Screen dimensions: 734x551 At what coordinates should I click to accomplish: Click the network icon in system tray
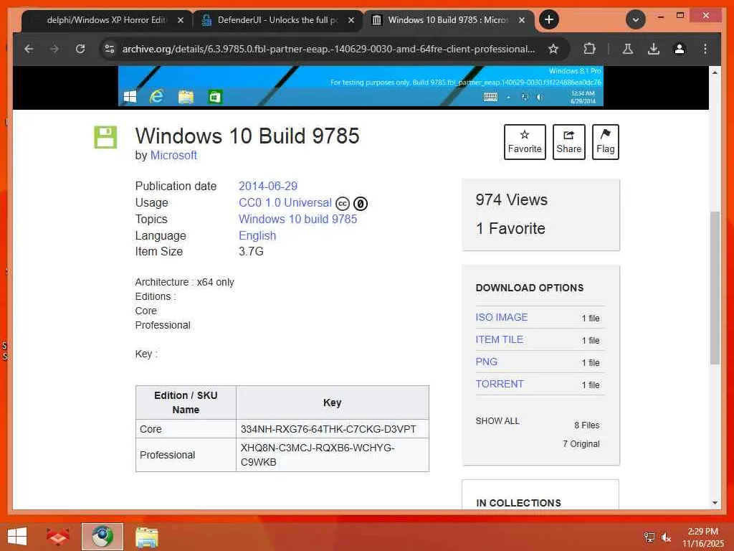[x=649, y=537]
